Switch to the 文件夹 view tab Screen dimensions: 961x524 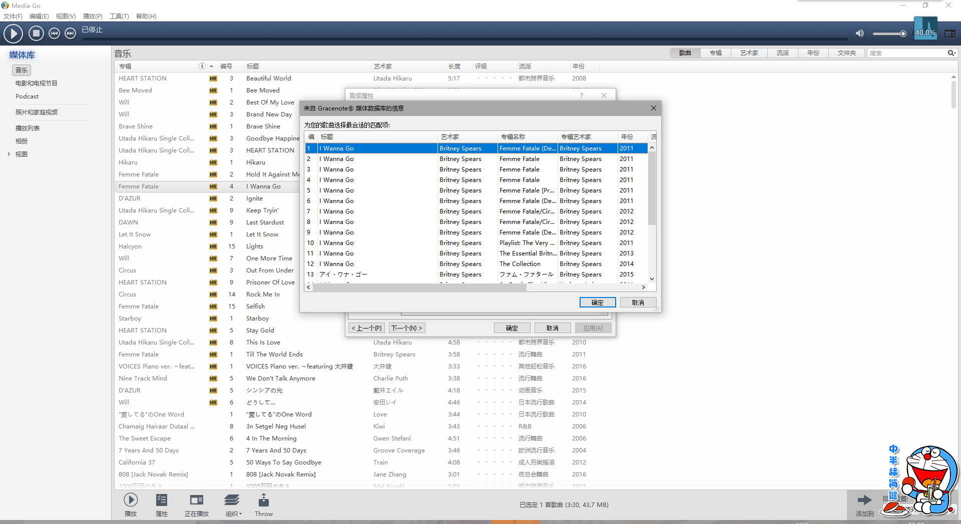pyautogui.click(x=846, y=53)
